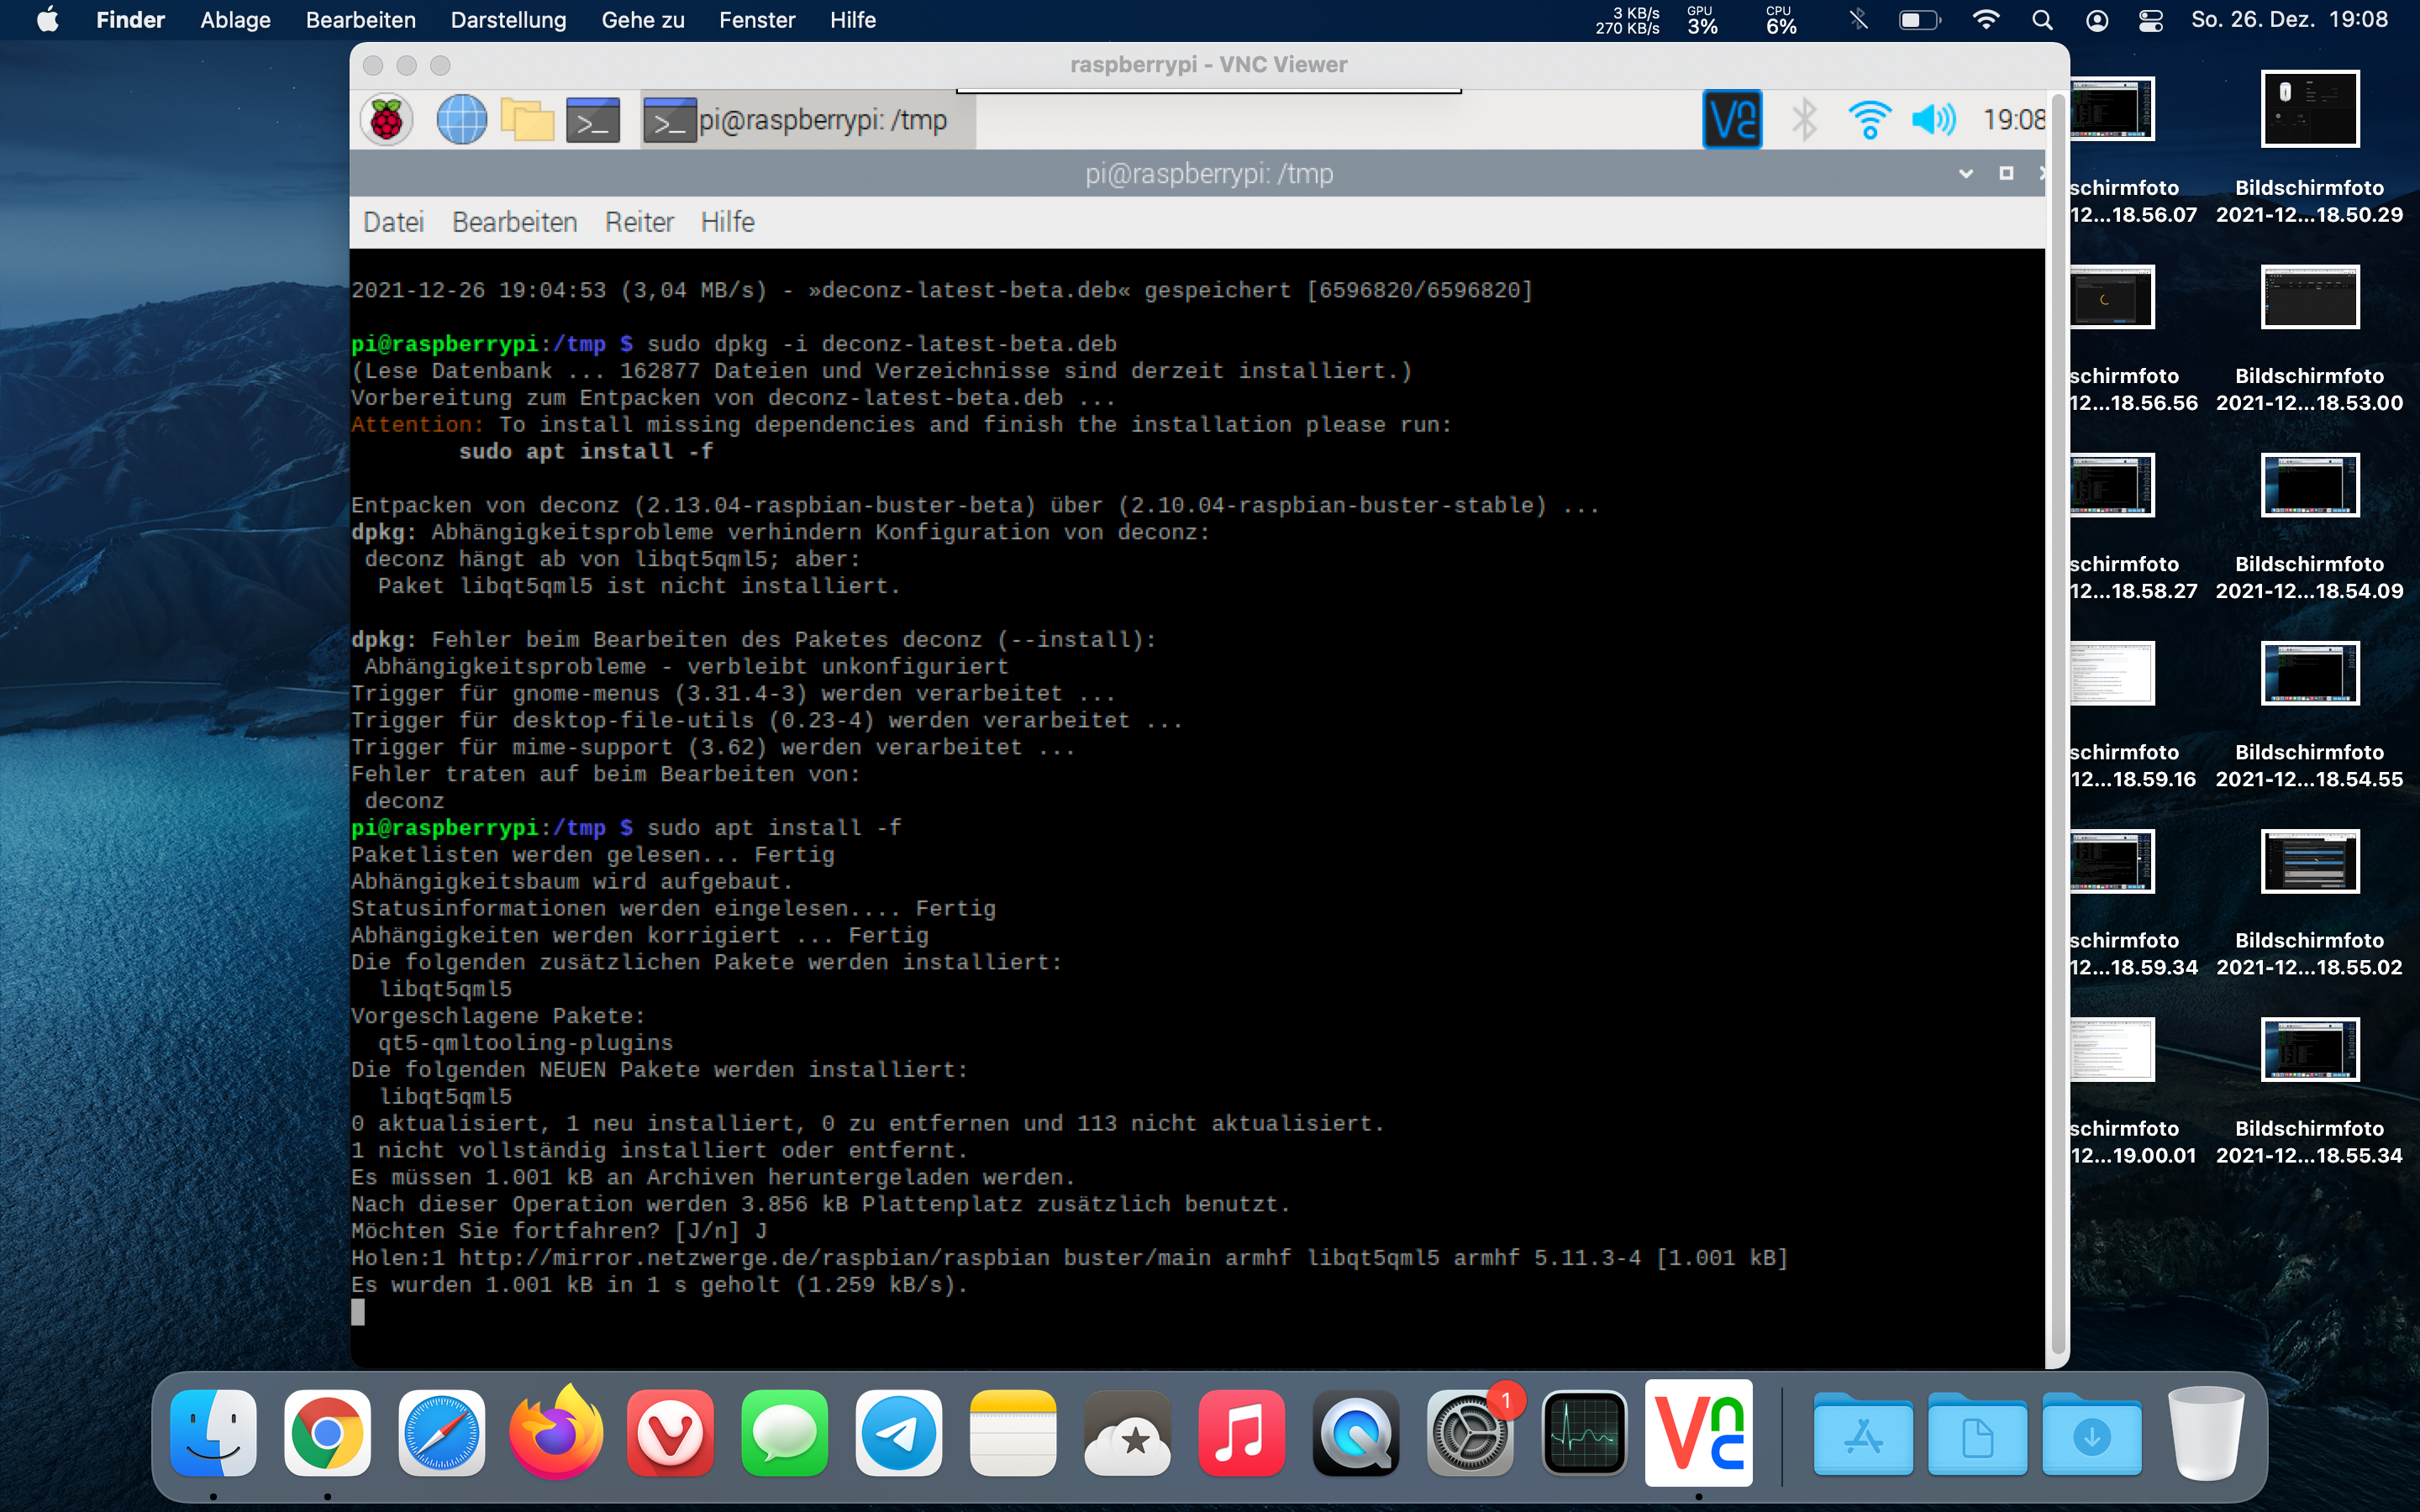Image resolution: width=2420 pixels, height=1512 pixels.
Task: Toggle Bluetooth in the Mac menu bar
Action: tap(1858, 20)
